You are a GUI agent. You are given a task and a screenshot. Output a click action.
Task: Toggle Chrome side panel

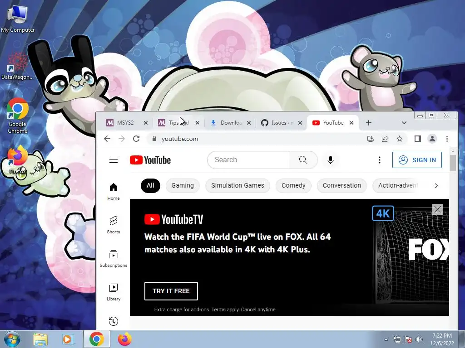point(418,139)
